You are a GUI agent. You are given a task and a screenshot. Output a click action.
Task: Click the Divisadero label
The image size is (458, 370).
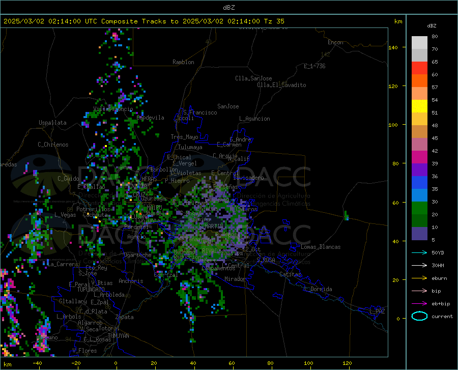[248, 178]
